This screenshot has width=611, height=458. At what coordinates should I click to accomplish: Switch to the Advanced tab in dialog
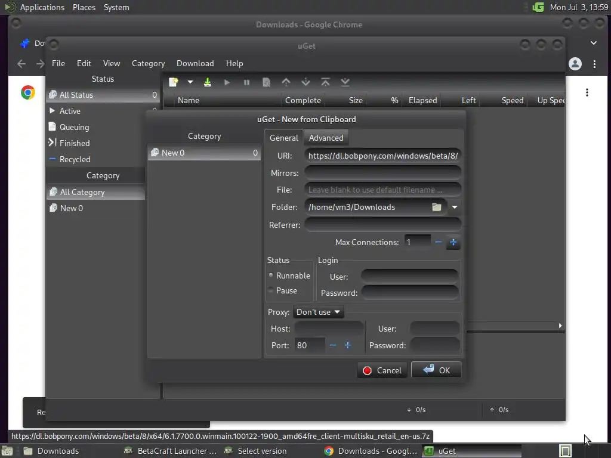pyautogui.click(x=326, y=138)
